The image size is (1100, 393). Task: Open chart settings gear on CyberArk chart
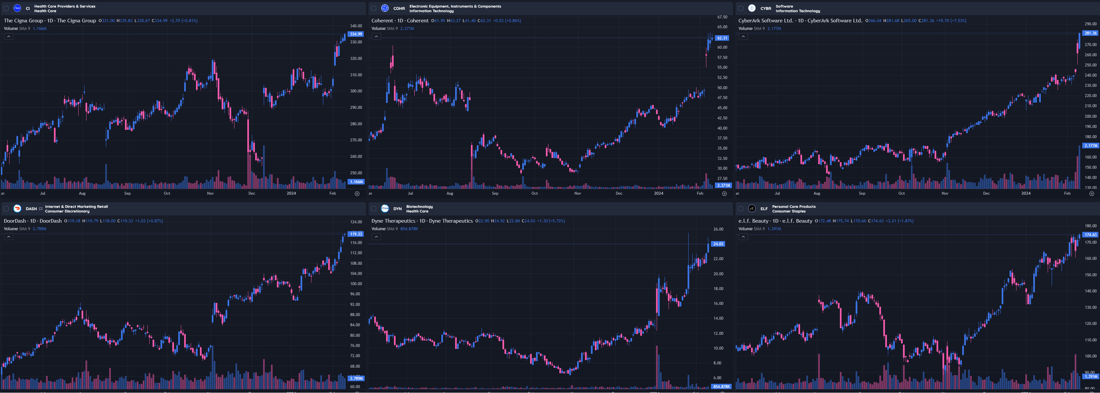click(1091, 193)
